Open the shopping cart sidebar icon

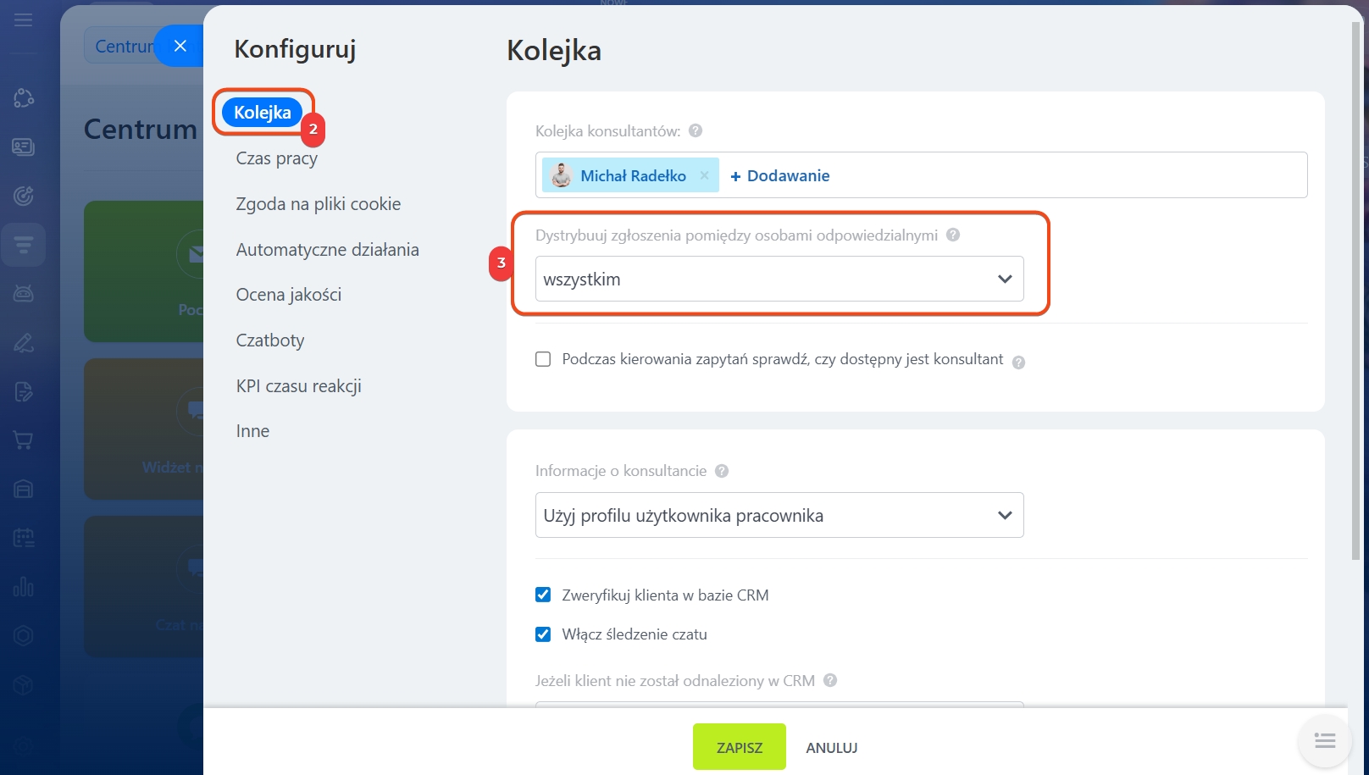24,440
